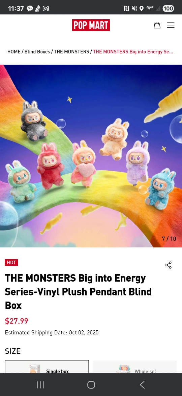Tap the HOT badge label
The image size is (182, 396).
point(11,262)
